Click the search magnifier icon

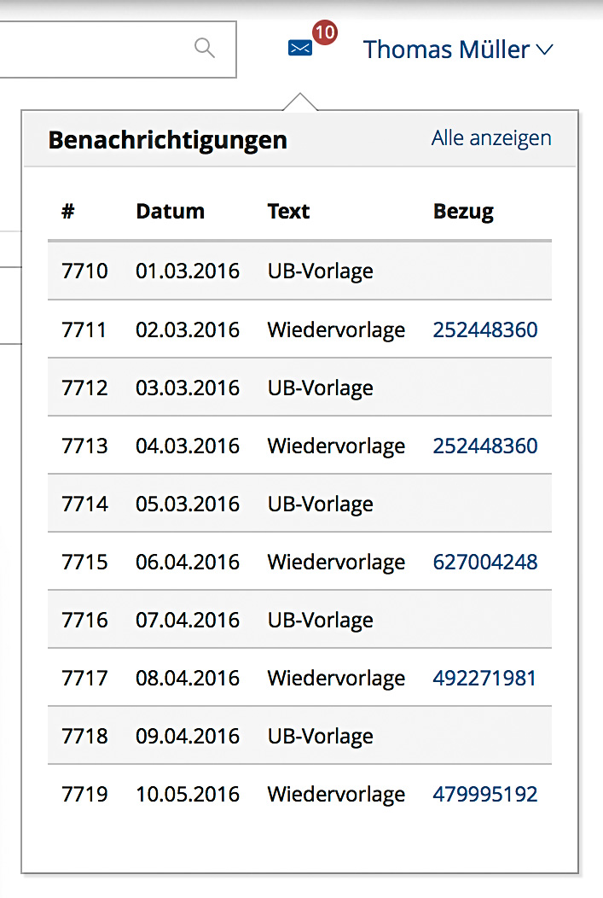click(x=205, y=48)
